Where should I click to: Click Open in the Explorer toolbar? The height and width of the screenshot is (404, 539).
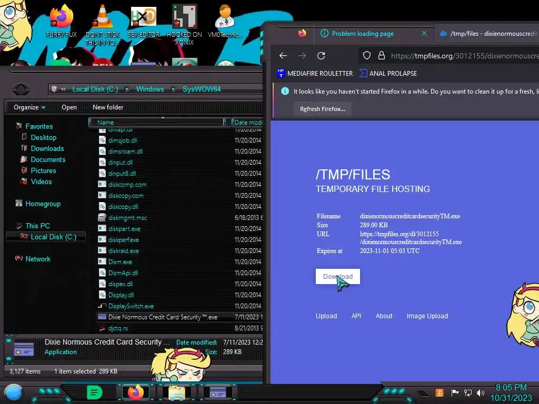(69, 107)
